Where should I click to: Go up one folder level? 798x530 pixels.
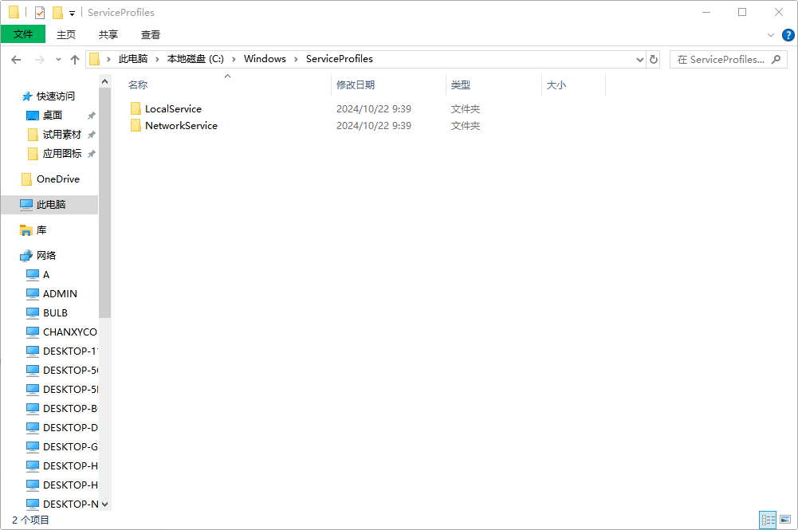[75, 60]
